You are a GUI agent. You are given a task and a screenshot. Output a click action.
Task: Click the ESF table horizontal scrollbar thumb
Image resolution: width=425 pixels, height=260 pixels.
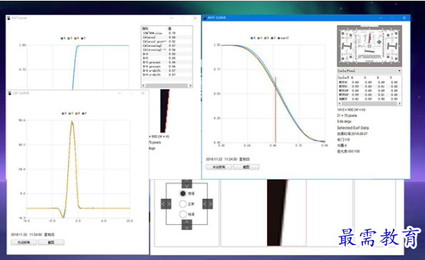pyautogui.click(x=166, y=86)
